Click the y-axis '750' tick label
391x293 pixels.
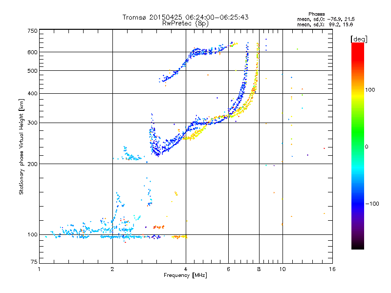[33, 31]
